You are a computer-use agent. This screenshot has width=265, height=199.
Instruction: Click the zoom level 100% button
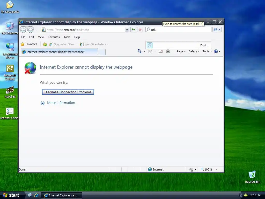pyautogui.click(x=206, y=169)
